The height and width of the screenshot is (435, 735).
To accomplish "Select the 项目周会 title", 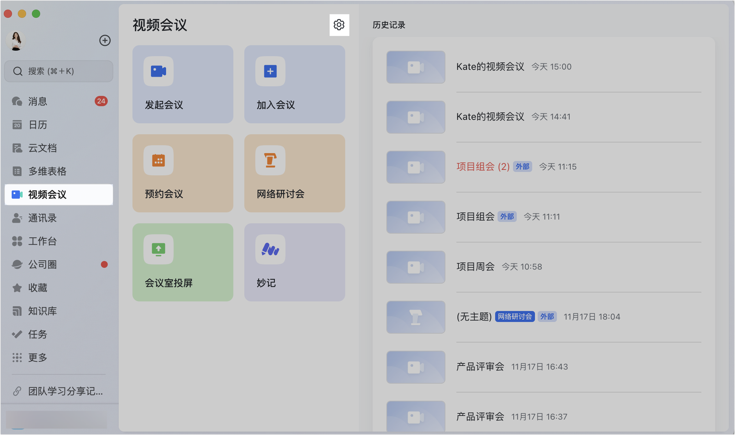I will (x=476, y=266).
